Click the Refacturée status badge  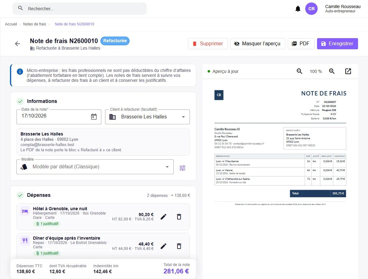(115, 41)
